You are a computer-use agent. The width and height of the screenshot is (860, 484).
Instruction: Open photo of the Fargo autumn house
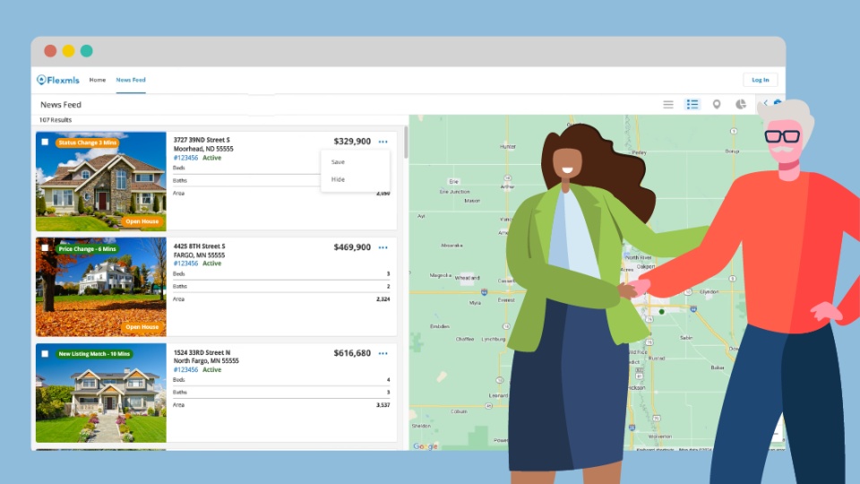coord(101,287)
